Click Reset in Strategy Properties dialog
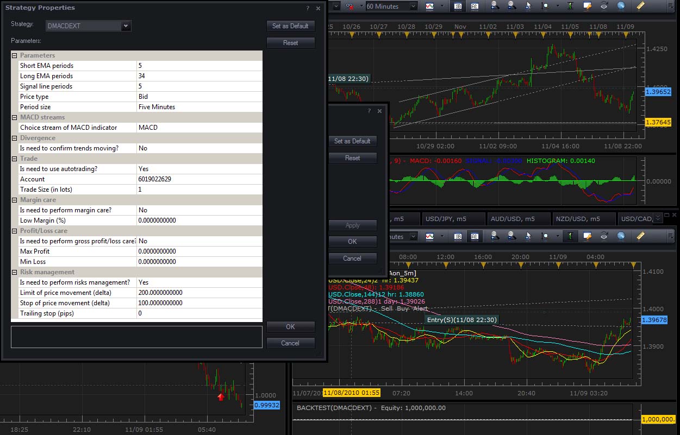This screenshot has width=680, height=435. (290, 43)
